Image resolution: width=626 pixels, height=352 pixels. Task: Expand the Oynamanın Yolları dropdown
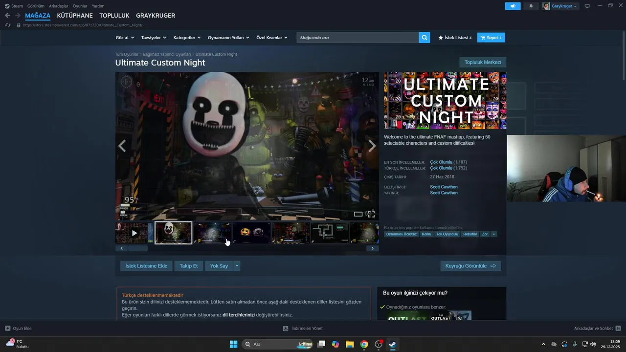[x=228, y=38]
